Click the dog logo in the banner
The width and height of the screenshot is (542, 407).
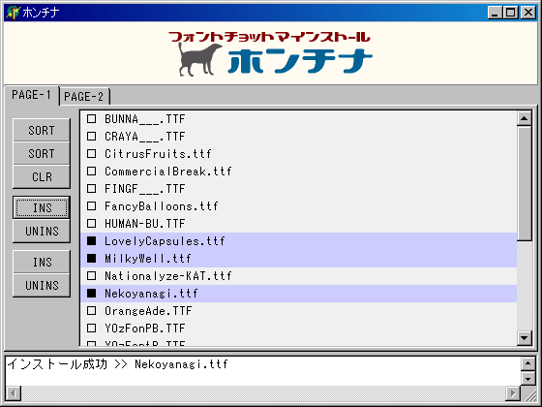click(198, 59)
